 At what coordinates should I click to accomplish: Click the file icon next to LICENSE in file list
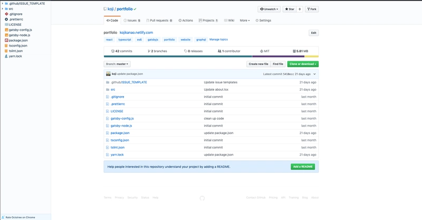click(x=106, y=111)
